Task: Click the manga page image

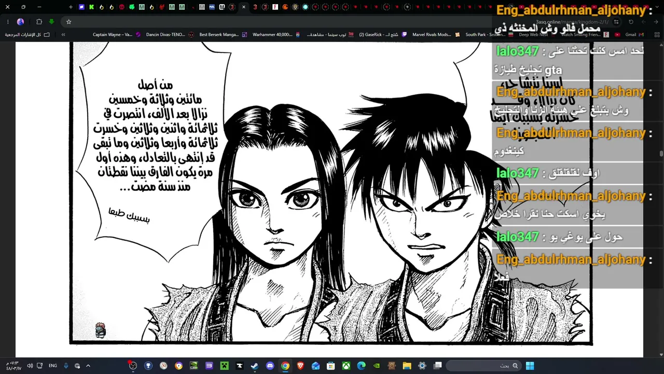Action: (x=331, y=193)
